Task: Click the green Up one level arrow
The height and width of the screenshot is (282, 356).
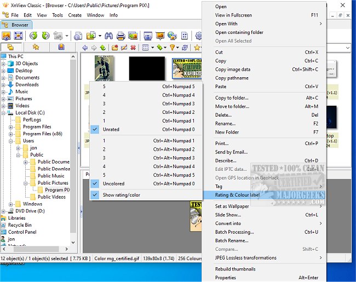Action: tap(102, 48)
